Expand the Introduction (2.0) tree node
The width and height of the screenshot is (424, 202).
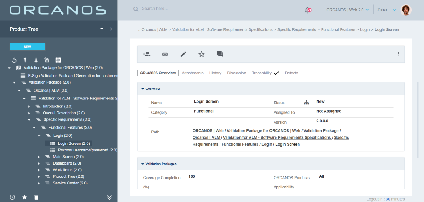point(29,107)
